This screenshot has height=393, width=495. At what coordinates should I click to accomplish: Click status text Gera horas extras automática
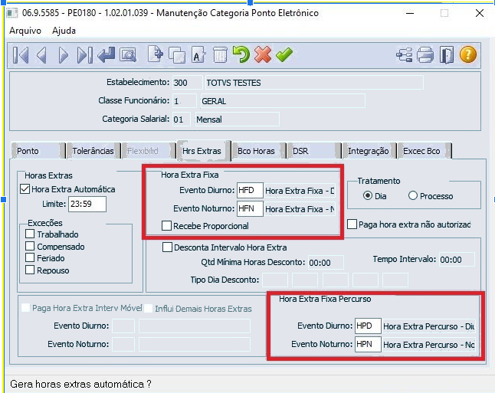(80, 384)
